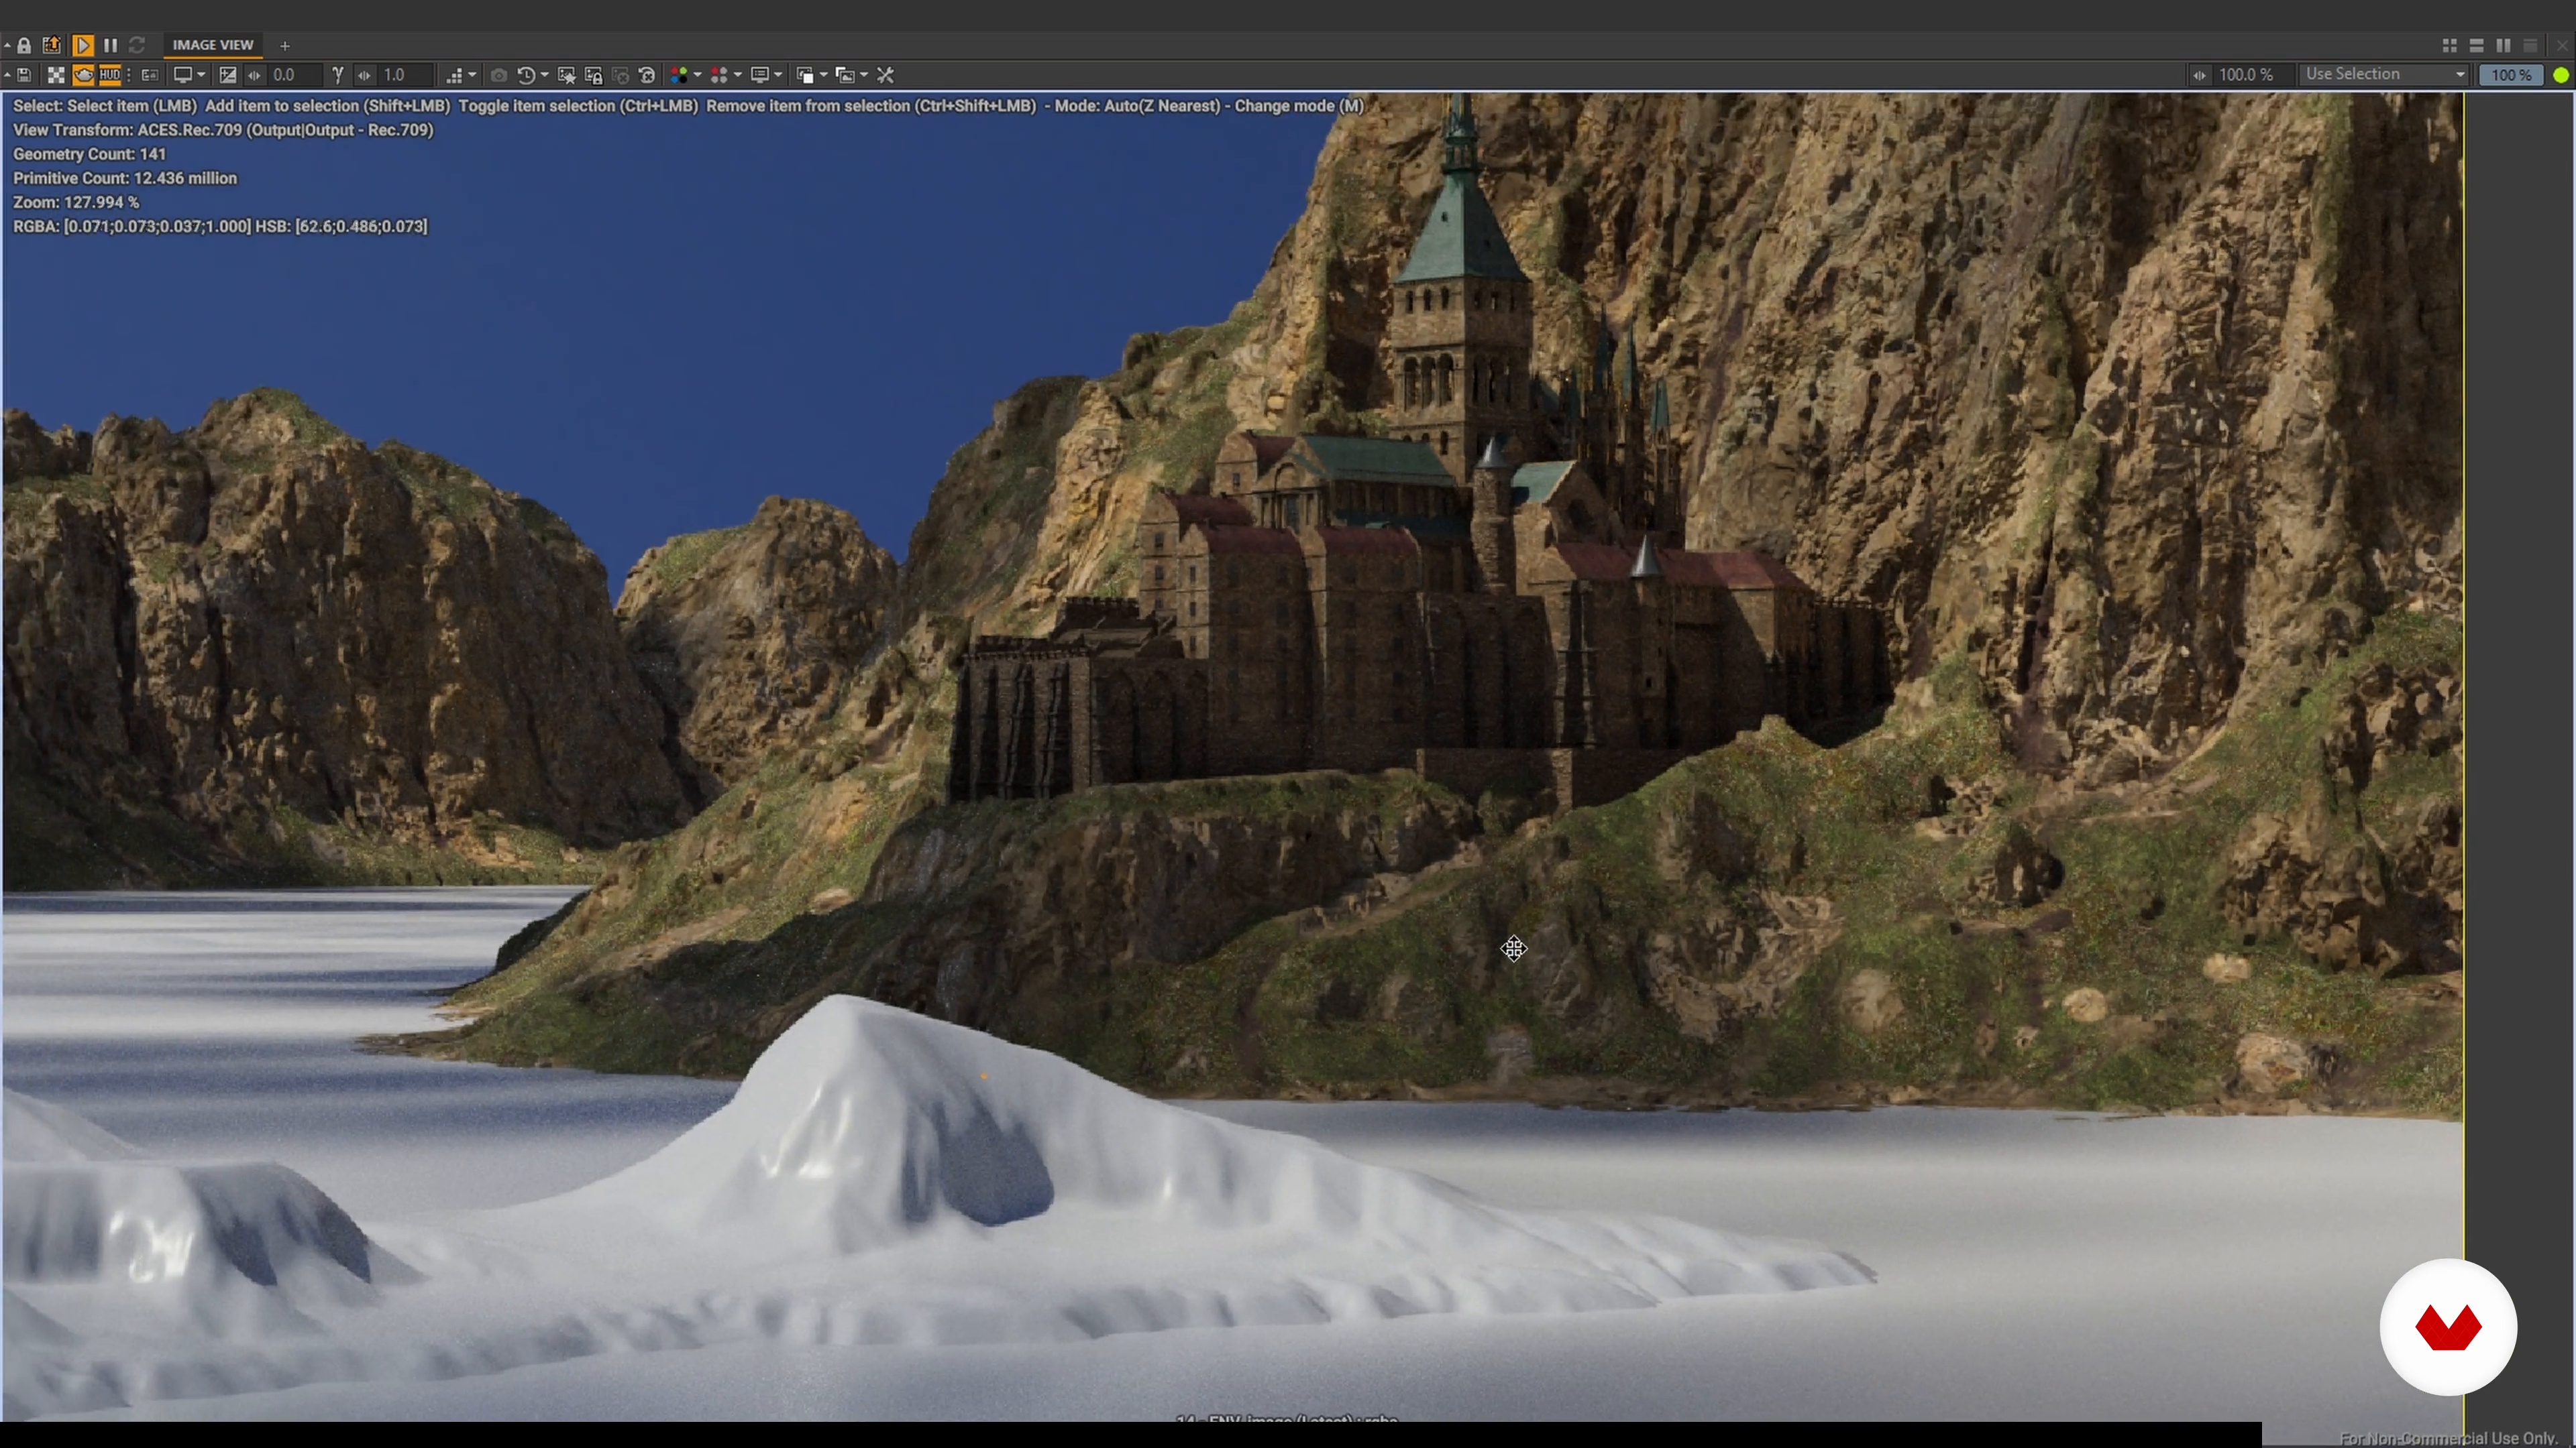Click the dimmed single-pane layout icon

2530,46
